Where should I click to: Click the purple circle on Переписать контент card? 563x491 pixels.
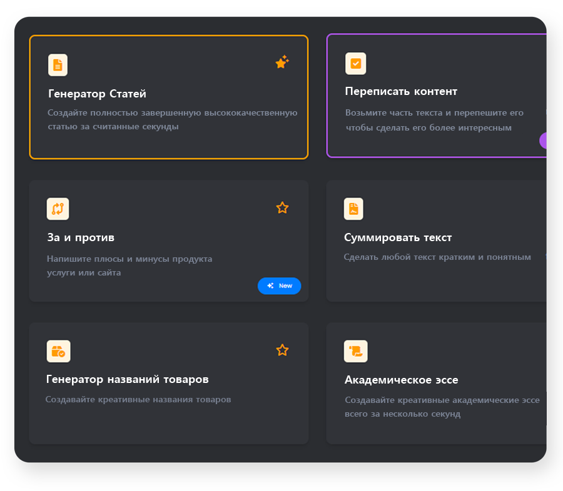click(543, 141)
